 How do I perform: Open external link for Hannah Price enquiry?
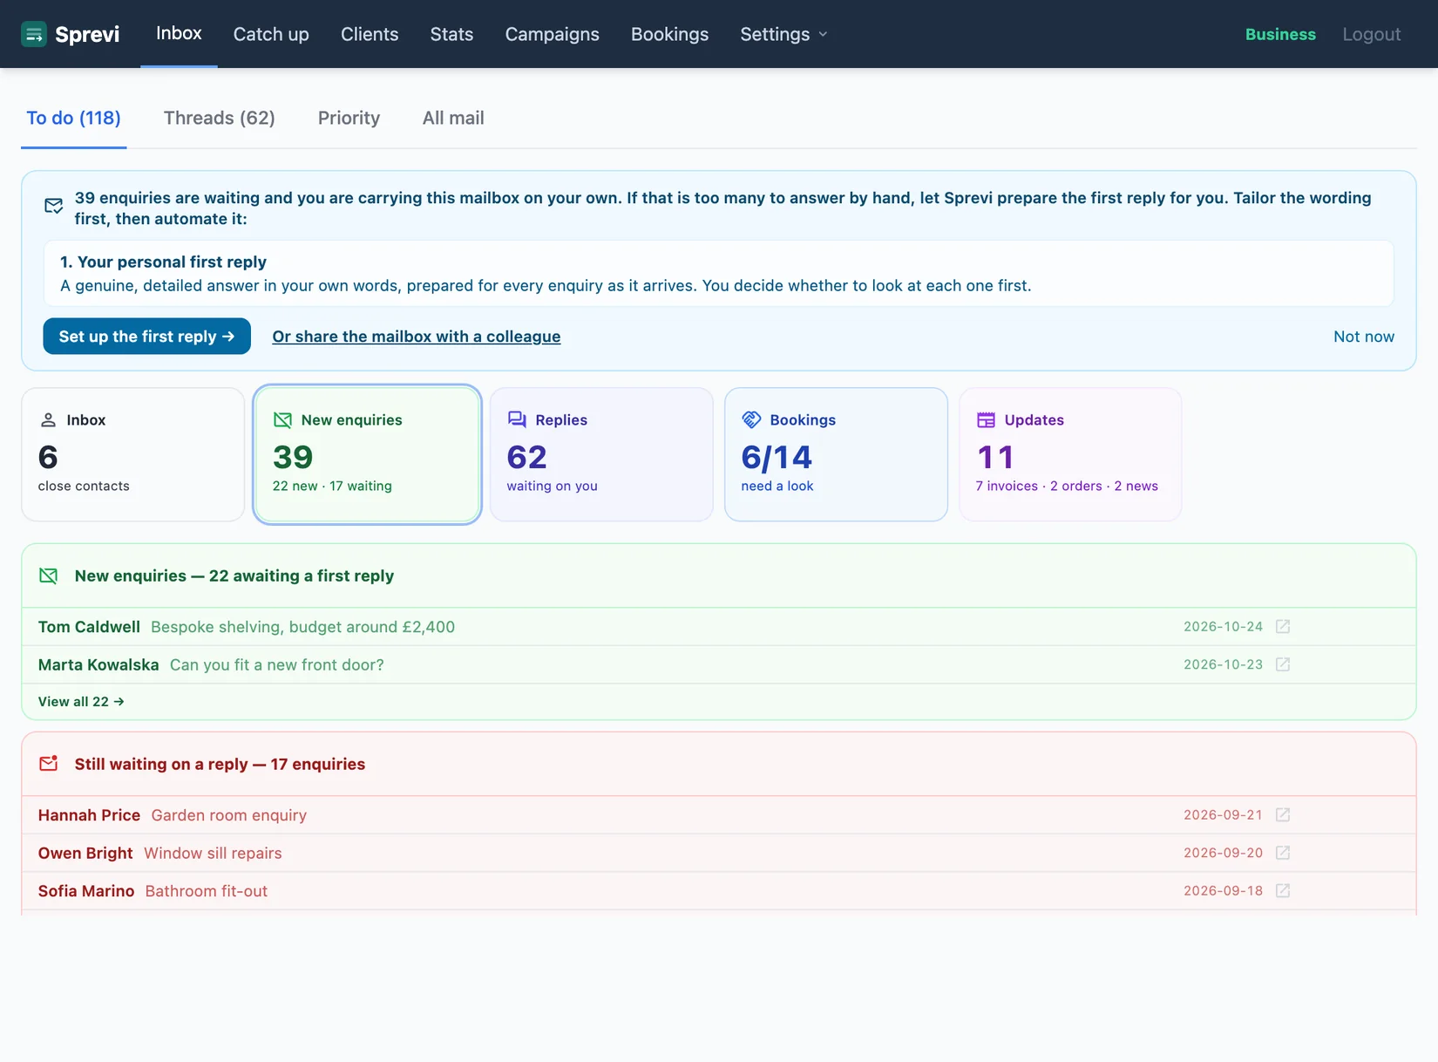[1283, 815]
